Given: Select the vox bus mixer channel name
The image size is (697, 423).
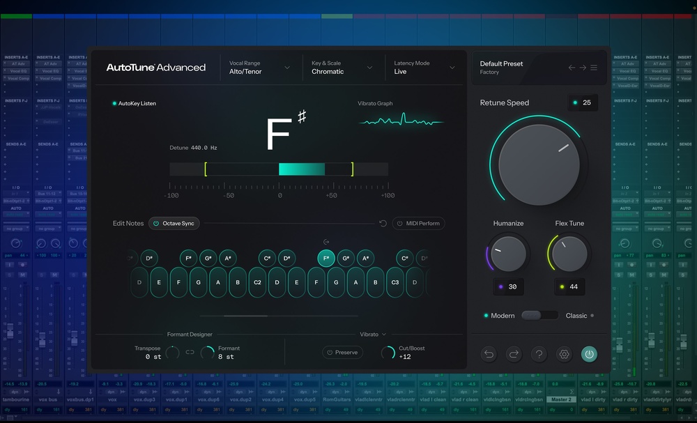Looking at the screenshot, I should coord(48,399).
